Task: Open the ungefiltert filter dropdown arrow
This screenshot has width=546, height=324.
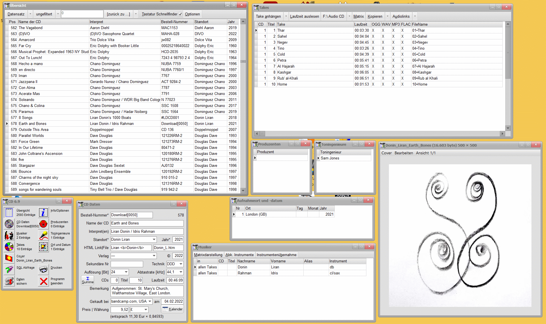Action: point(58,14)
